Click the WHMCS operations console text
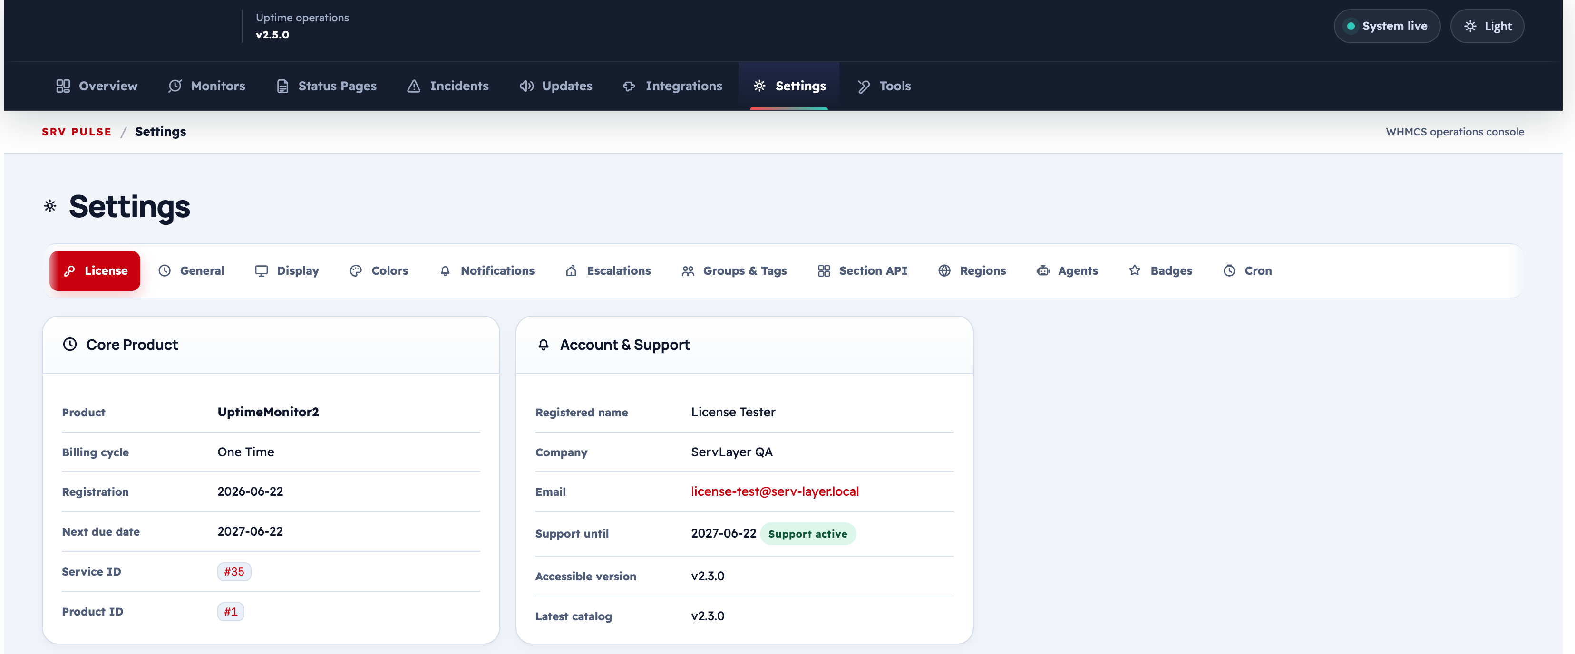Screen dimensions: 1575x654 [1455, 132]
